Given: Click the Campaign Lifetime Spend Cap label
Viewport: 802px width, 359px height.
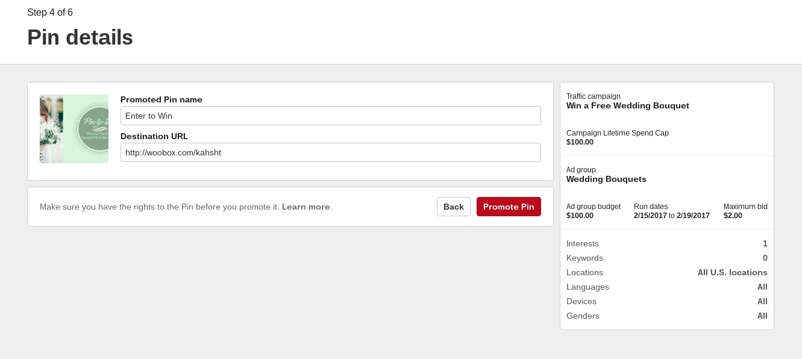Looking at the screenshot, I should (618, 133).
